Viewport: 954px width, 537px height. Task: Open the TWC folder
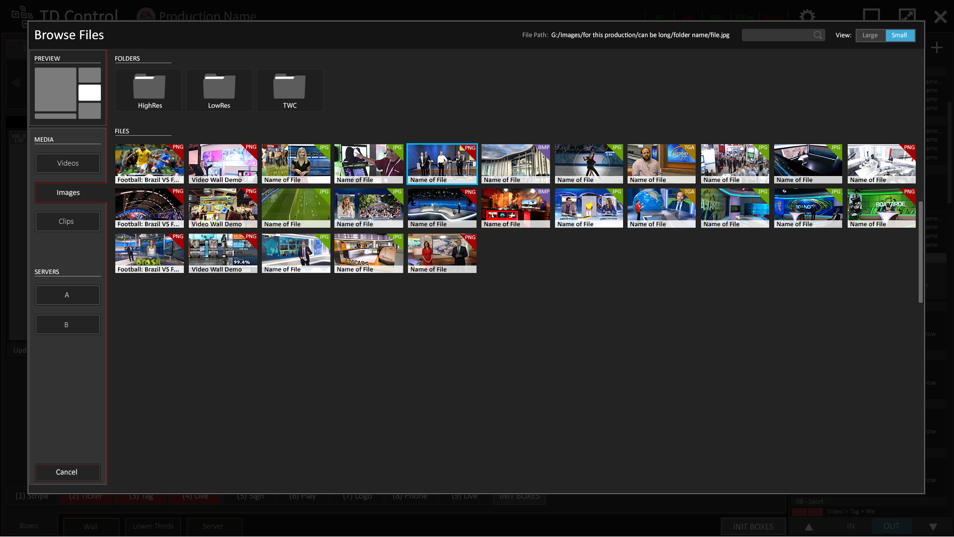click(x=290, y=90)
